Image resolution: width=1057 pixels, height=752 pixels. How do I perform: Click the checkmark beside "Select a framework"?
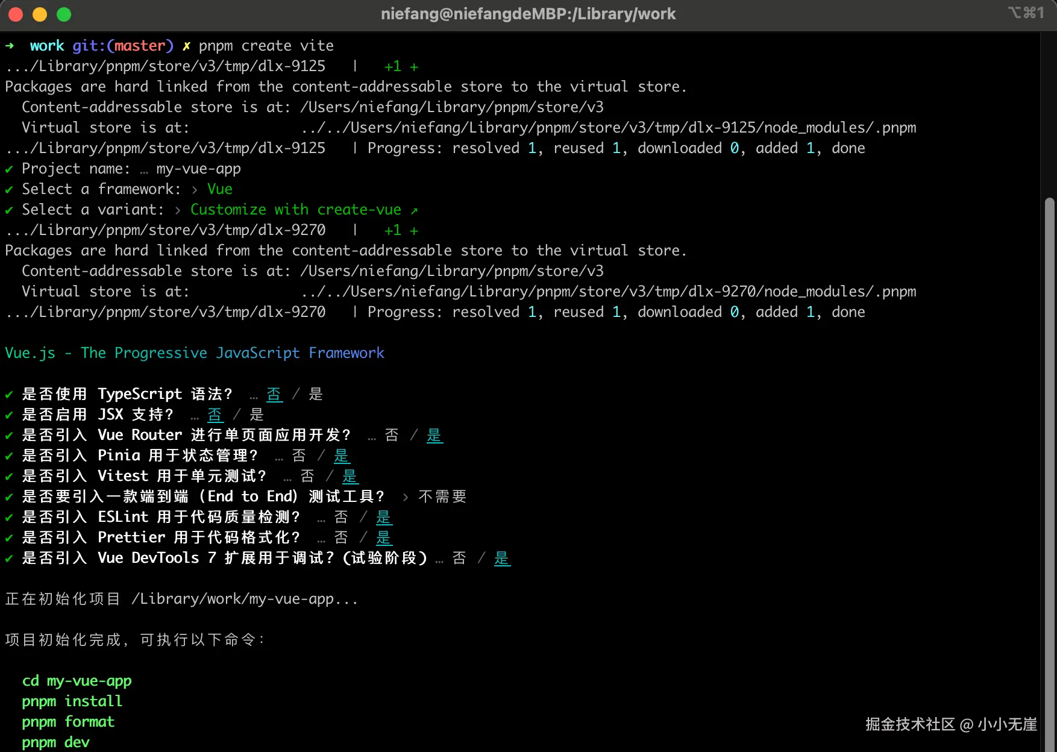click(x=9, y=190)
